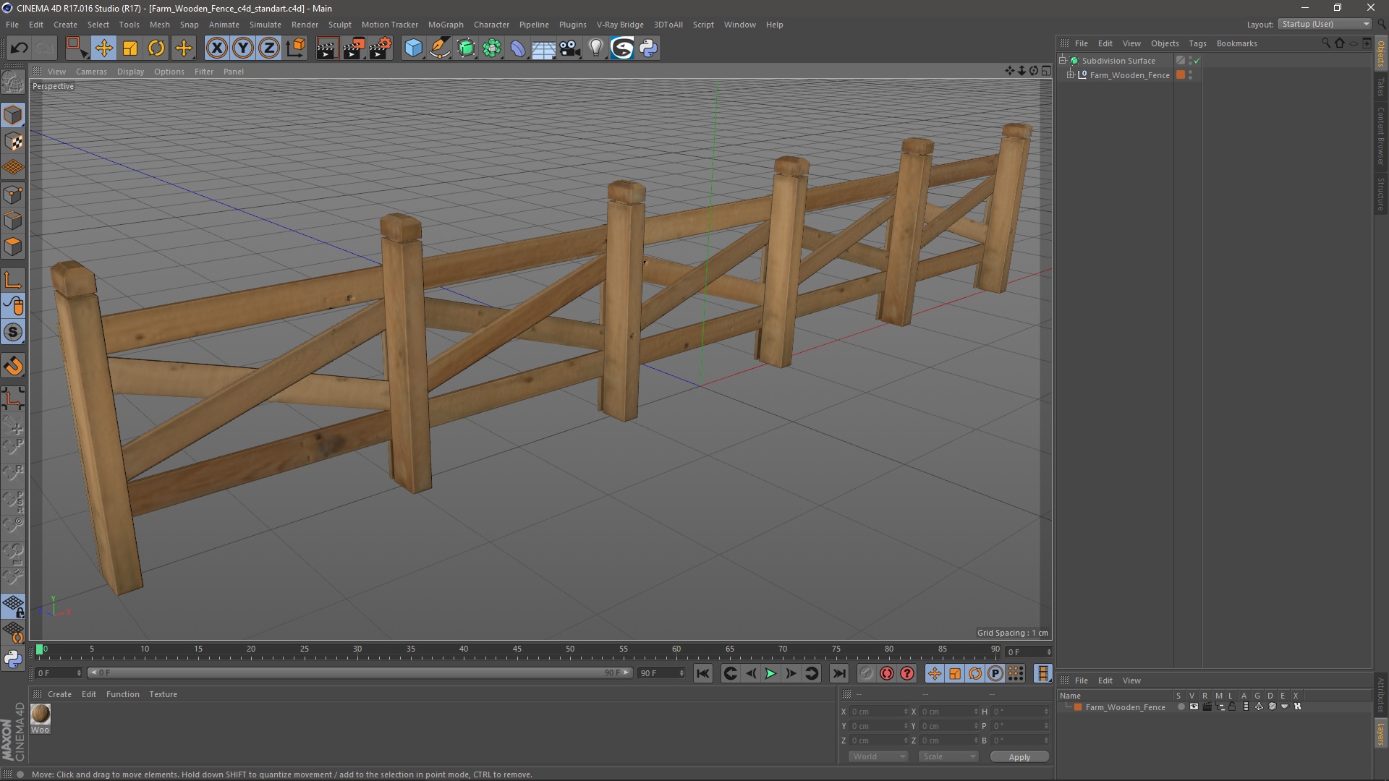Select the Move tool
The width and height of the screenshot is (1389, 781).
point(103,48)
